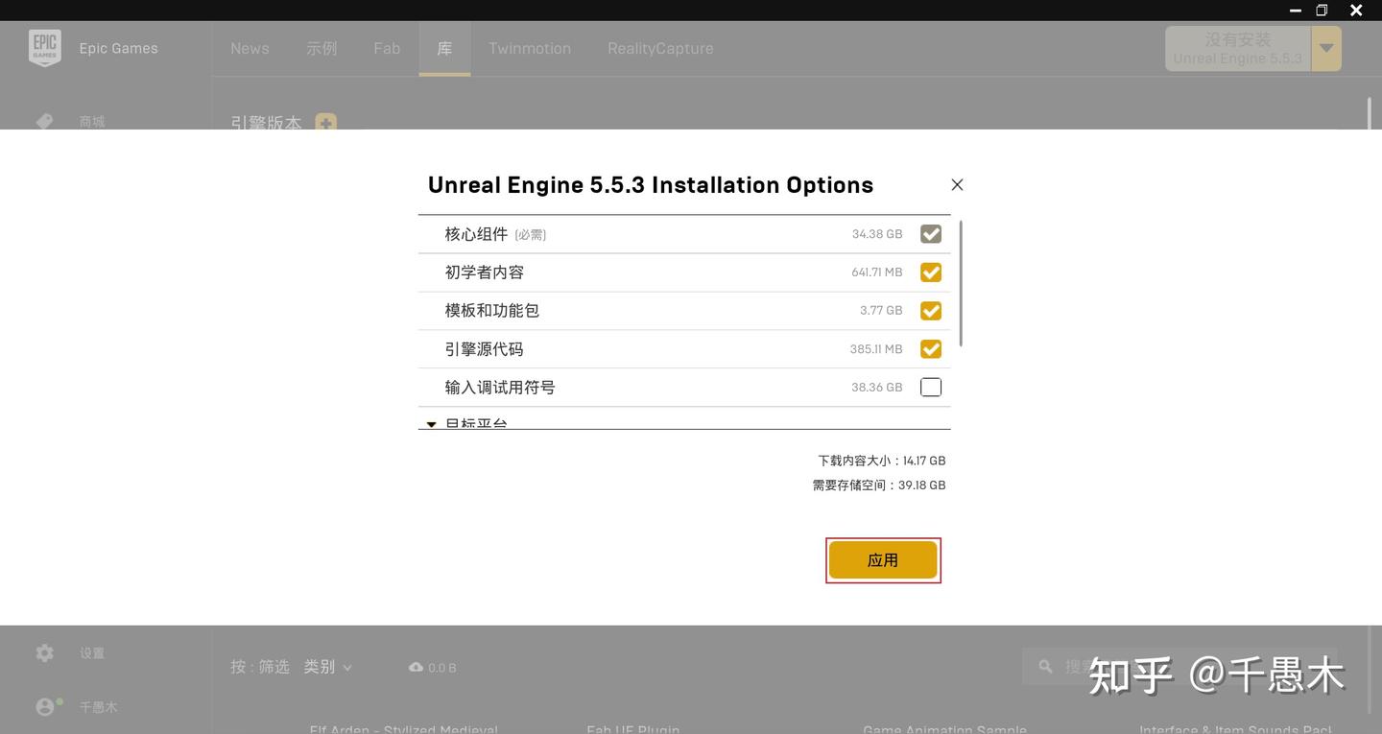Screen dimensions: 1382x734
Task: Open the 类别 filter dropdown
Action: (326, 667)
